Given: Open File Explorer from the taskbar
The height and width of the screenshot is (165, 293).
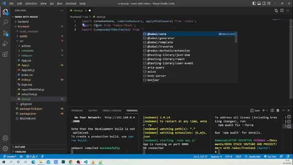Looking at the screenshot, I should pos(41,162).
